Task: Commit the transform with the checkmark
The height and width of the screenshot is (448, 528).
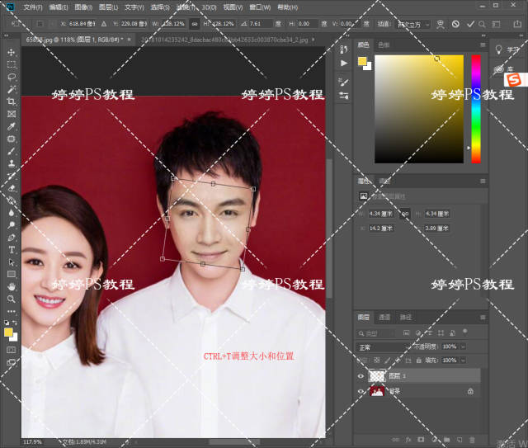Action: (x=470, y=24)
